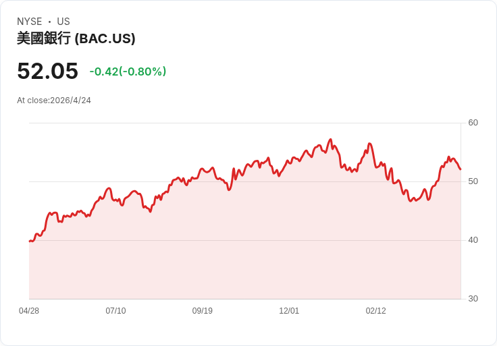Image resolution: width=497 pixels, height=346 pixels.
Task: Click the -0.42(-0.80%) price change
Action: click(x=128, y=71)
